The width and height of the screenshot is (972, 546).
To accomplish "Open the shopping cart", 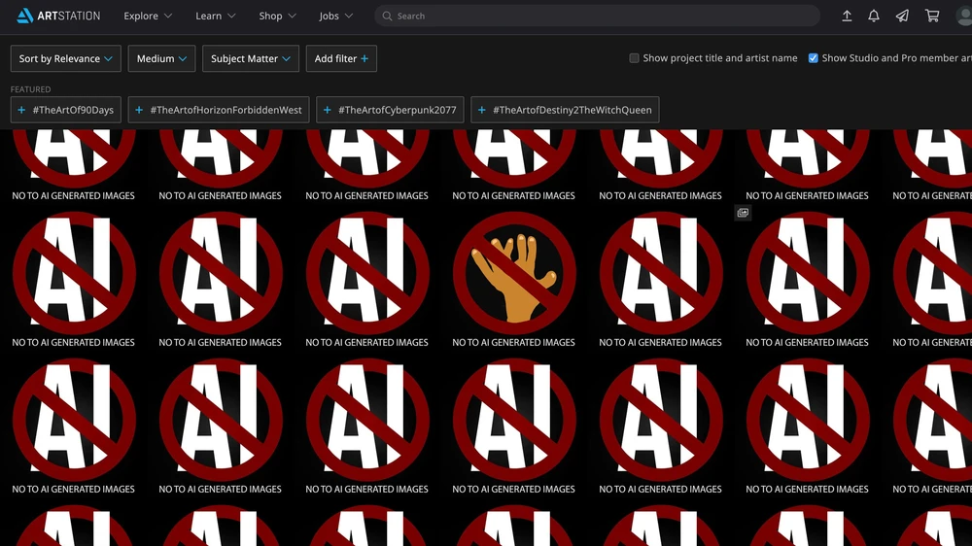I will 932,16.
